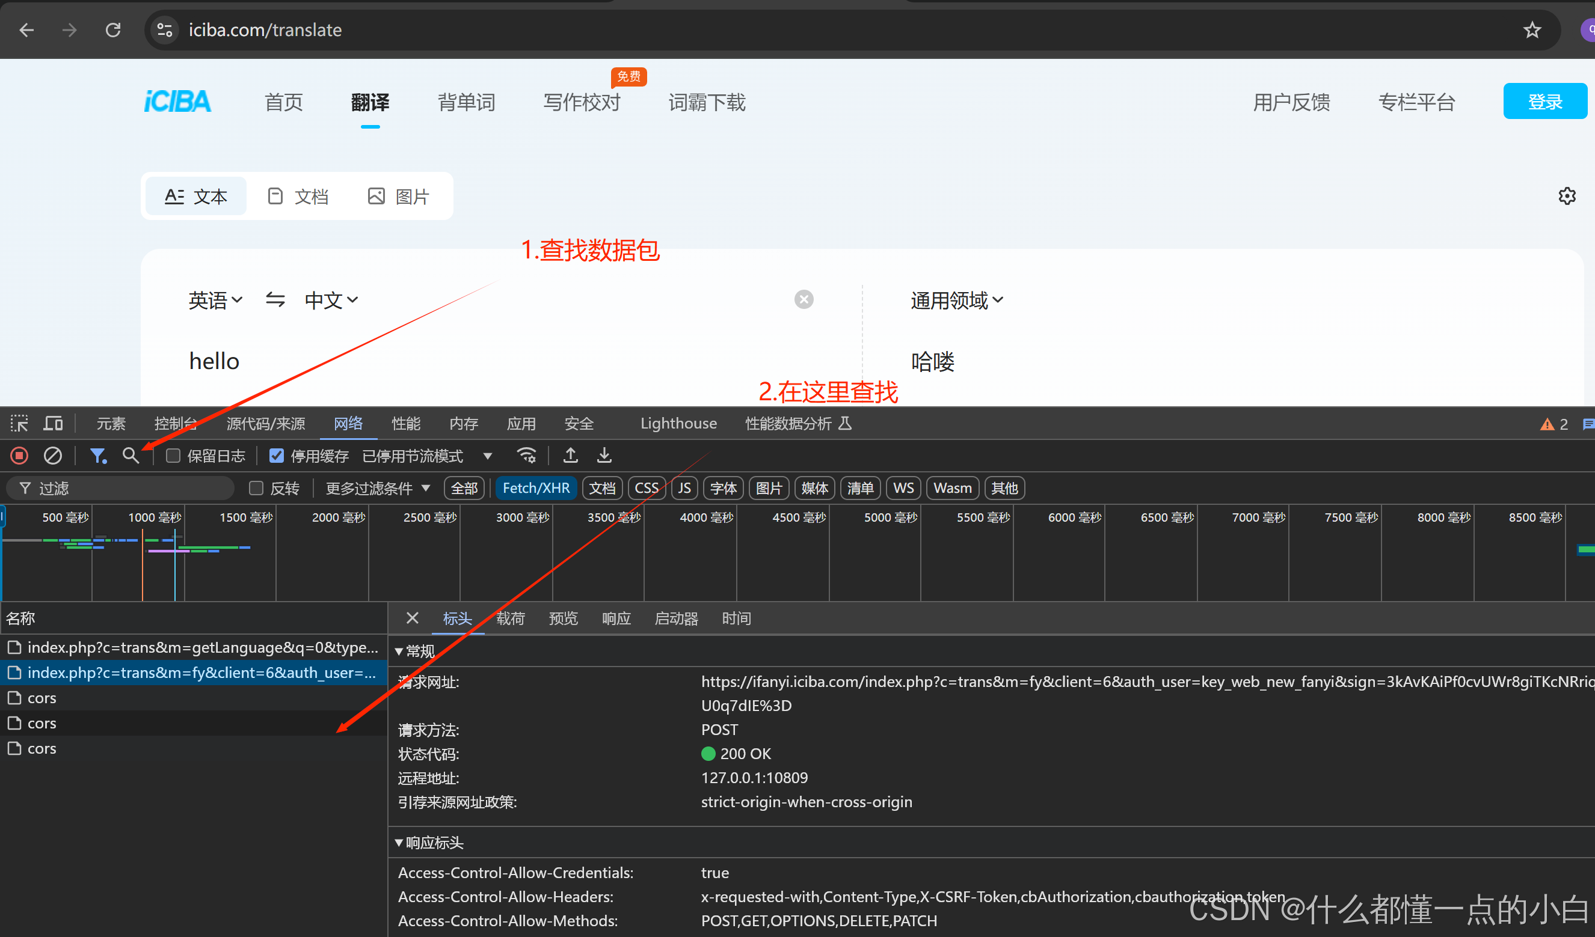This screenshot has height=937, width=1595.
Task: Toggle the network filter funnel icon
Action: [97, 456]
